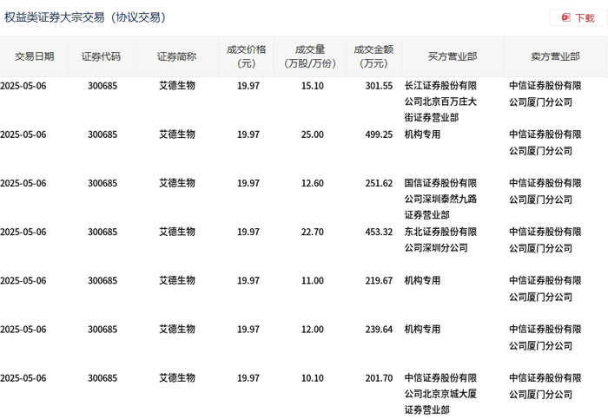
Task: Select amount cell 301.55
Action: [379, 86]
